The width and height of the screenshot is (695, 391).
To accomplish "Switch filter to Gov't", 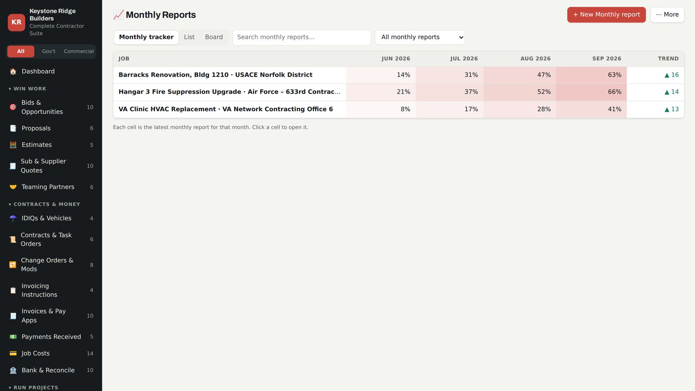I will (x=49, y=51).
